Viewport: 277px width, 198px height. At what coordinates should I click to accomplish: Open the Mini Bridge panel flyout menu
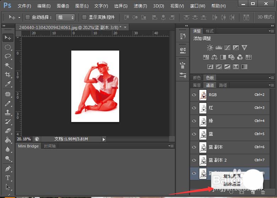click(x=171, y=146)
